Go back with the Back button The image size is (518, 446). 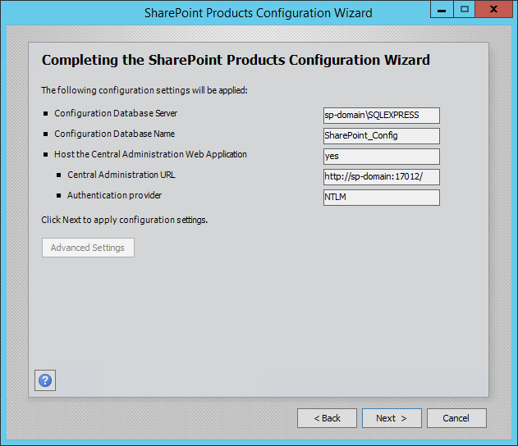(327, 418)
